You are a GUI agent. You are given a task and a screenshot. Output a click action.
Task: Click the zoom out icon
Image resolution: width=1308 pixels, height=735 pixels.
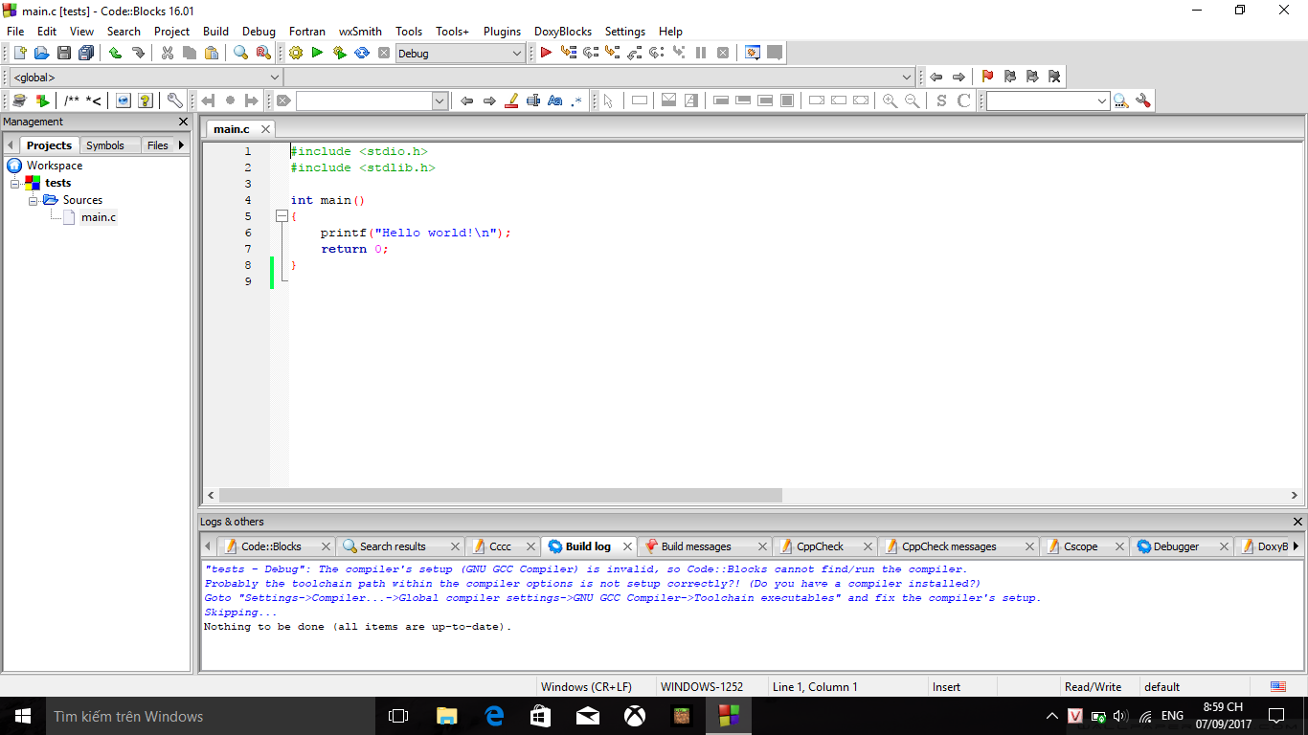(x=913, y=100)
